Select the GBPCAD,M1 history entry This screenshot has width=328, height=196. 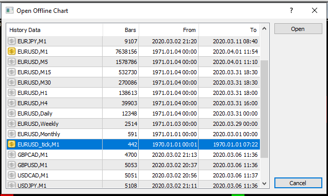point(133,155)
